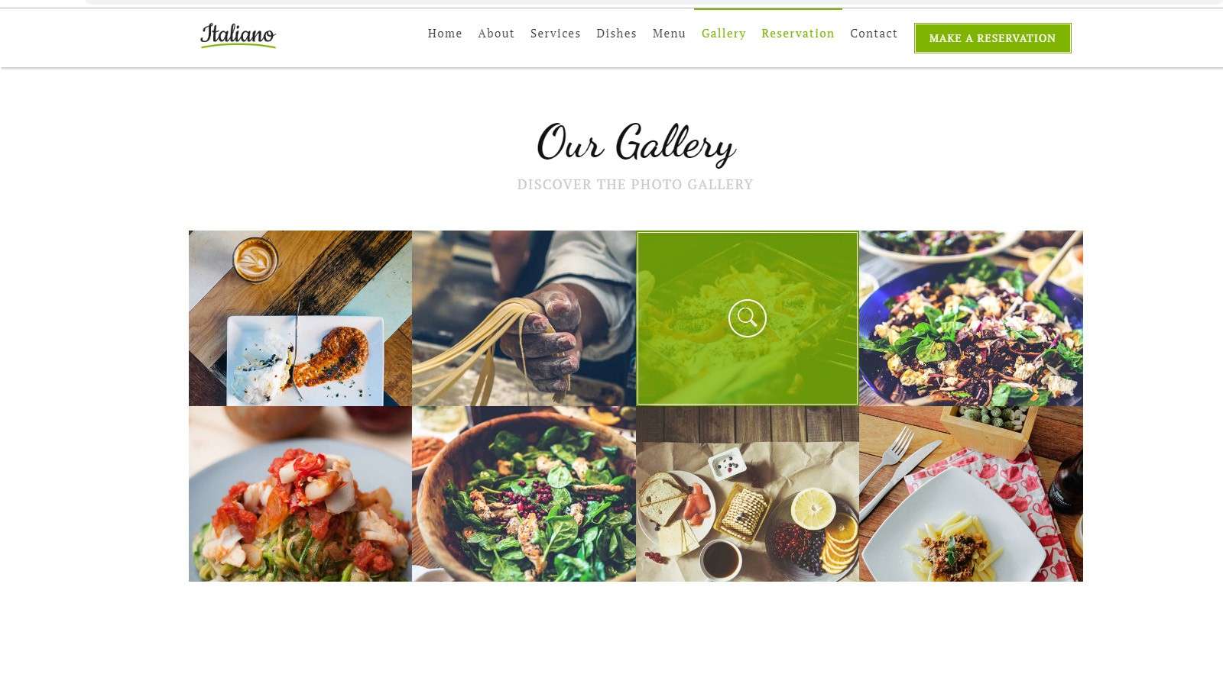Go to the Contact page link

click(874, 34)
